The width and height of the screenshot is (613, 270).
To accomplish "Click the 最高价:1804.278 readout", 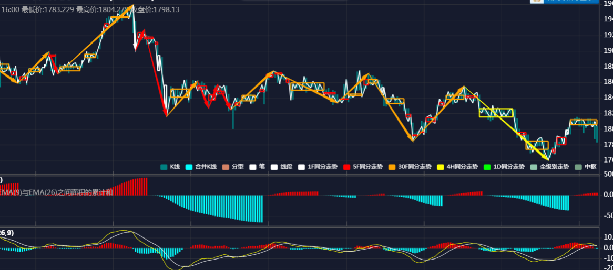I will click(103, 10).
